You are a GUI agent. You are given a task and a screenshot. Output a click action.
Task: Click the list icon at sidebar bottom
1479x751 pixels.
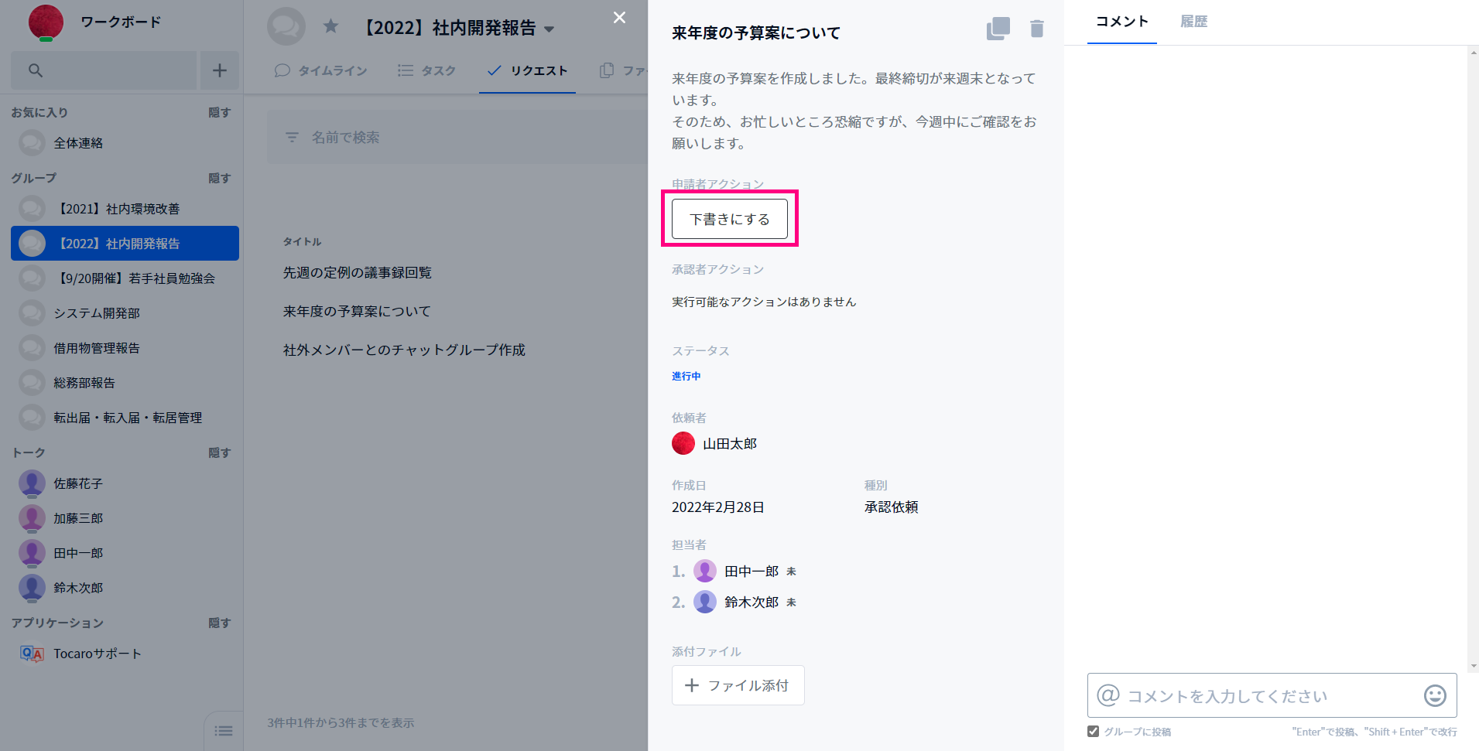pyautogui.click(x=224, y=731)
